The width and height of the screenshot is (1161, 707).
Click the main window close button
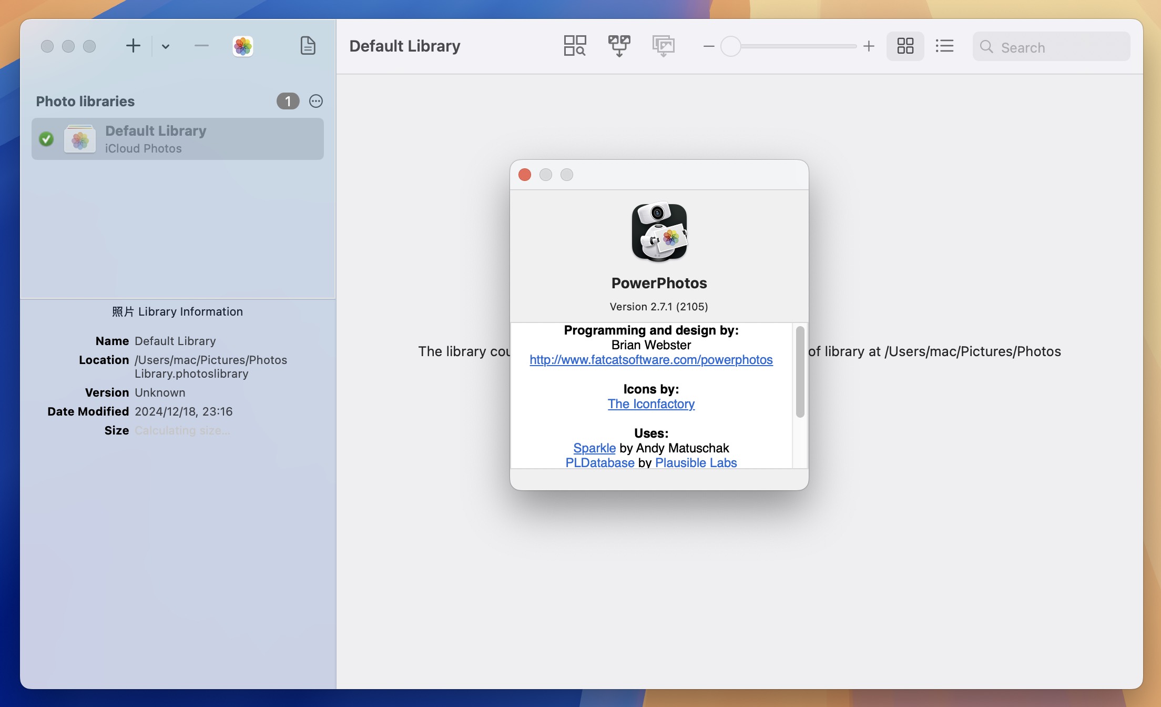47,46
